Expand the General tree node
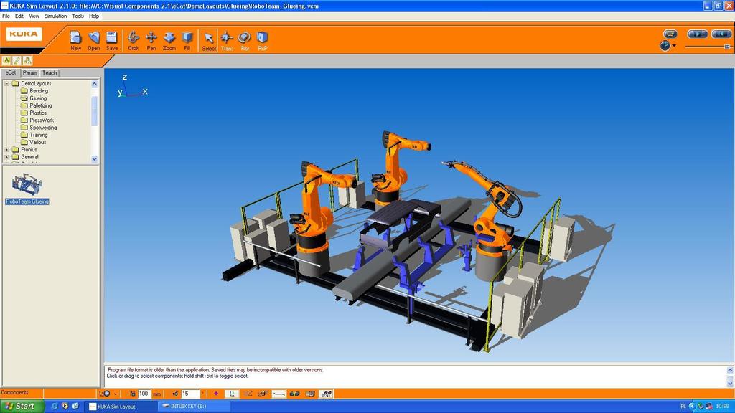735x413 pixels. click(6, 157)
